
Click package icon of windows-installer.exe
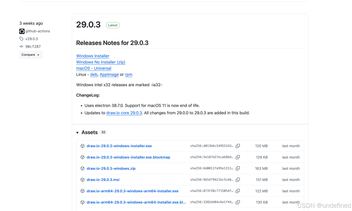pyautogui.click(x=82, y=146)
